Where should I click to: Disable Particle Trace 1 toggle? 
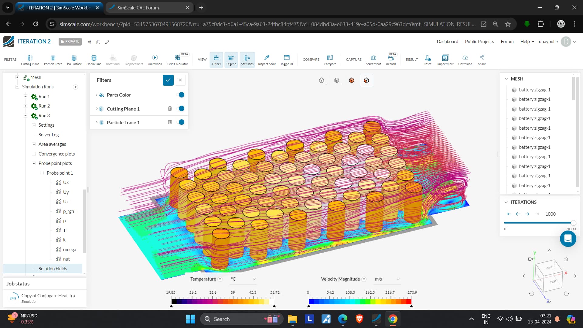[181, 122]
